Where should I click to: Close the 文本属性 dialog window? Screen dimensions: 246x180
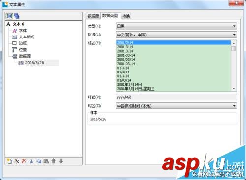click(x=236, y=3)
